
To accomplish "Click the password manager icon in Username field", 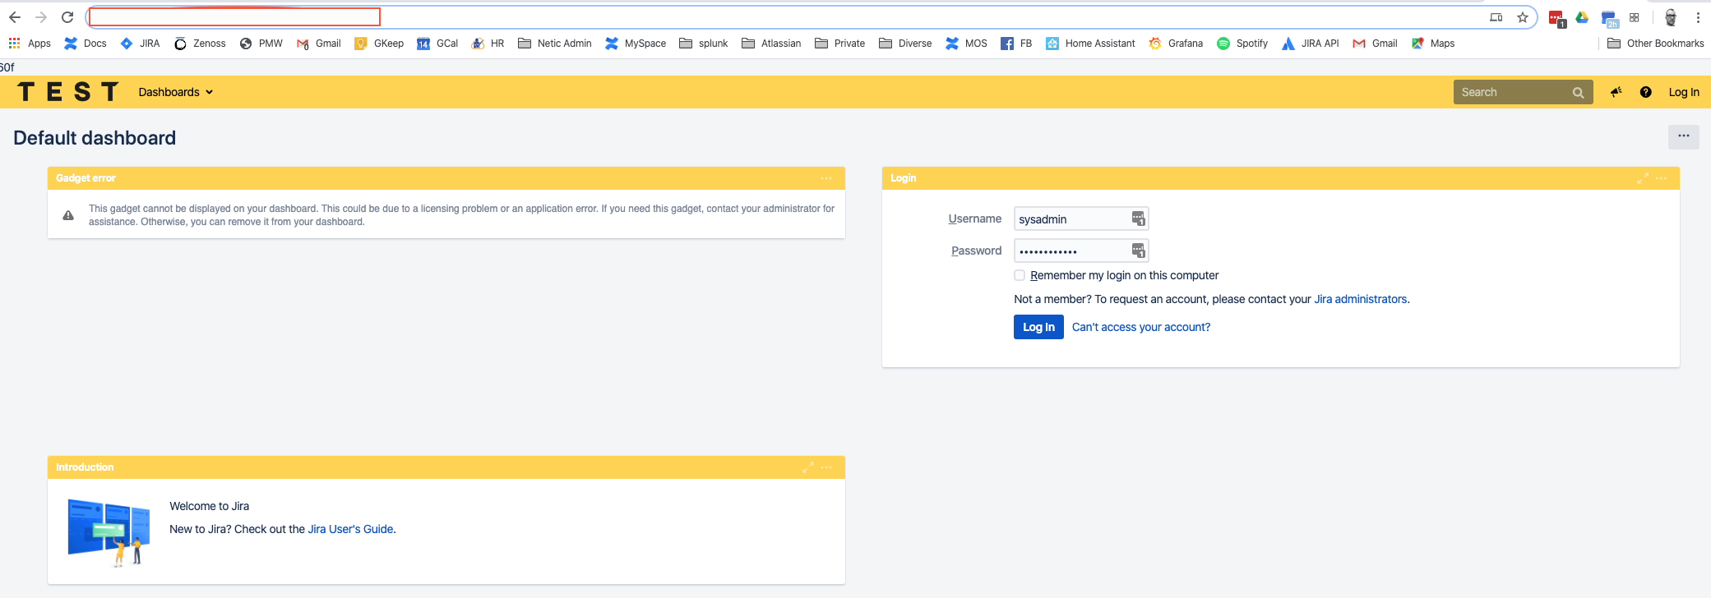I will point(1138,218).
